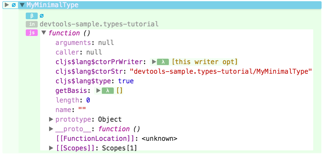Image resolution: width=324 pixels, height=154 pixels.
Task: Click the 'caller' property name
Action: pos(67,52)
